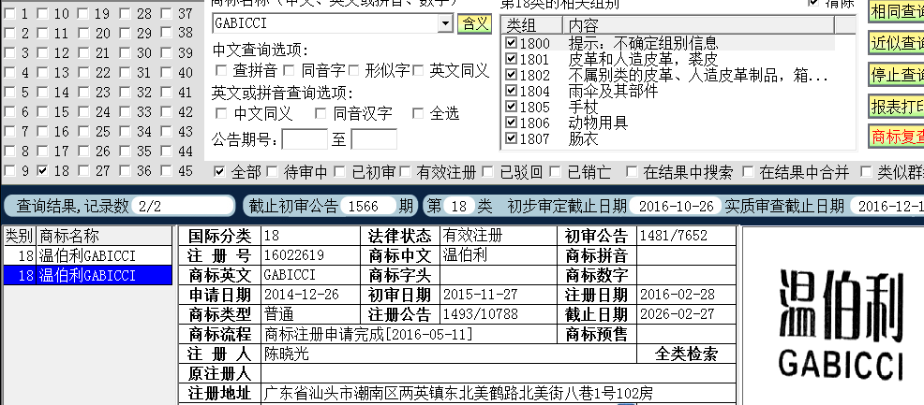Image resolution: width=924 pixels, height=405 pixels.
Task: Click preliminary notice 1481/7652
Action: click(674, 237)
